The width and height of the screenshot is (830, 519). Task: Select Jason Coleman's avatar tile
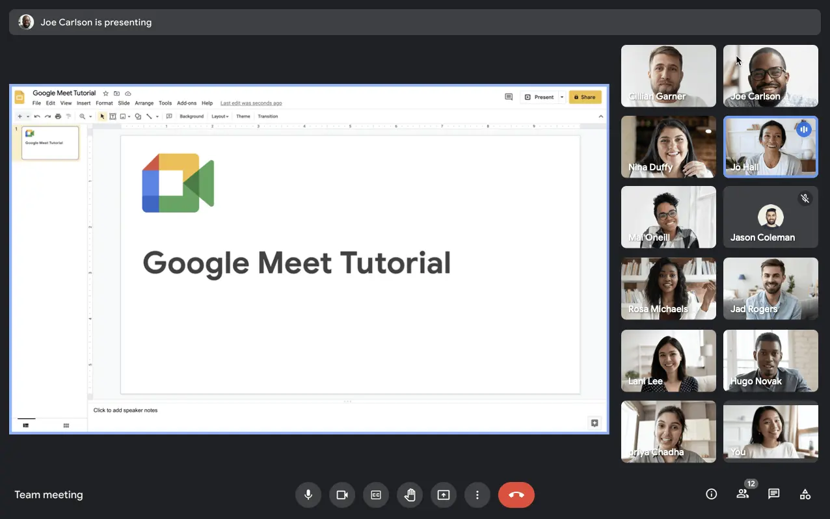[x=771, y=217]
